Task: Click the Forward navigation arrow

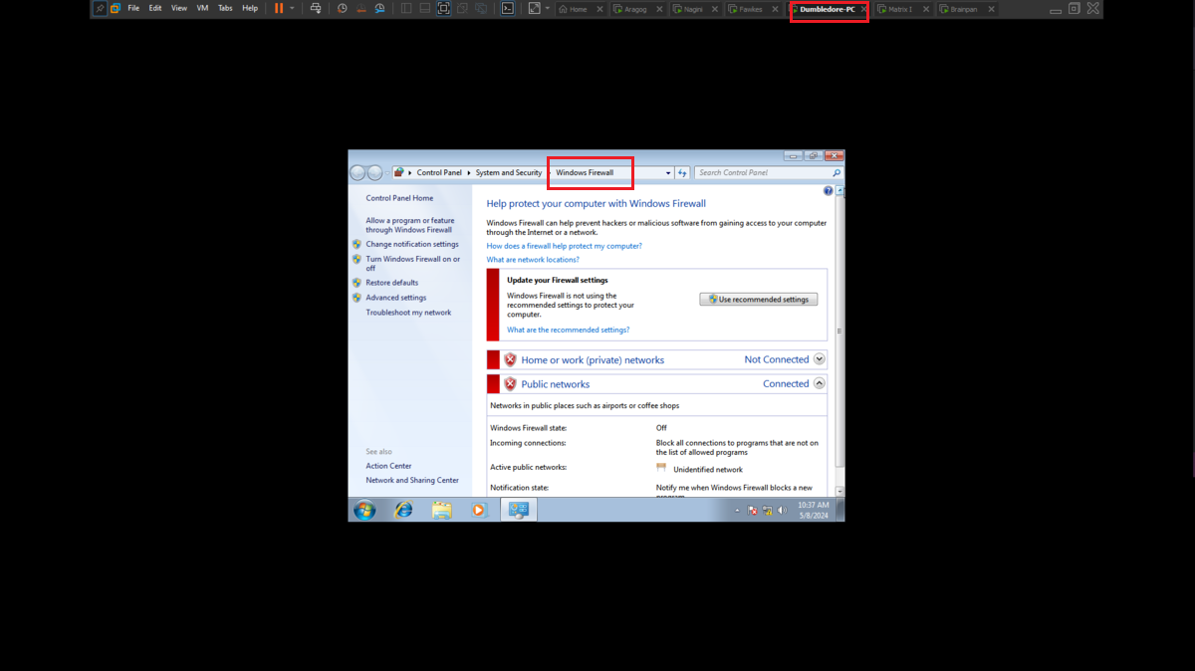Action: [375, 172]
